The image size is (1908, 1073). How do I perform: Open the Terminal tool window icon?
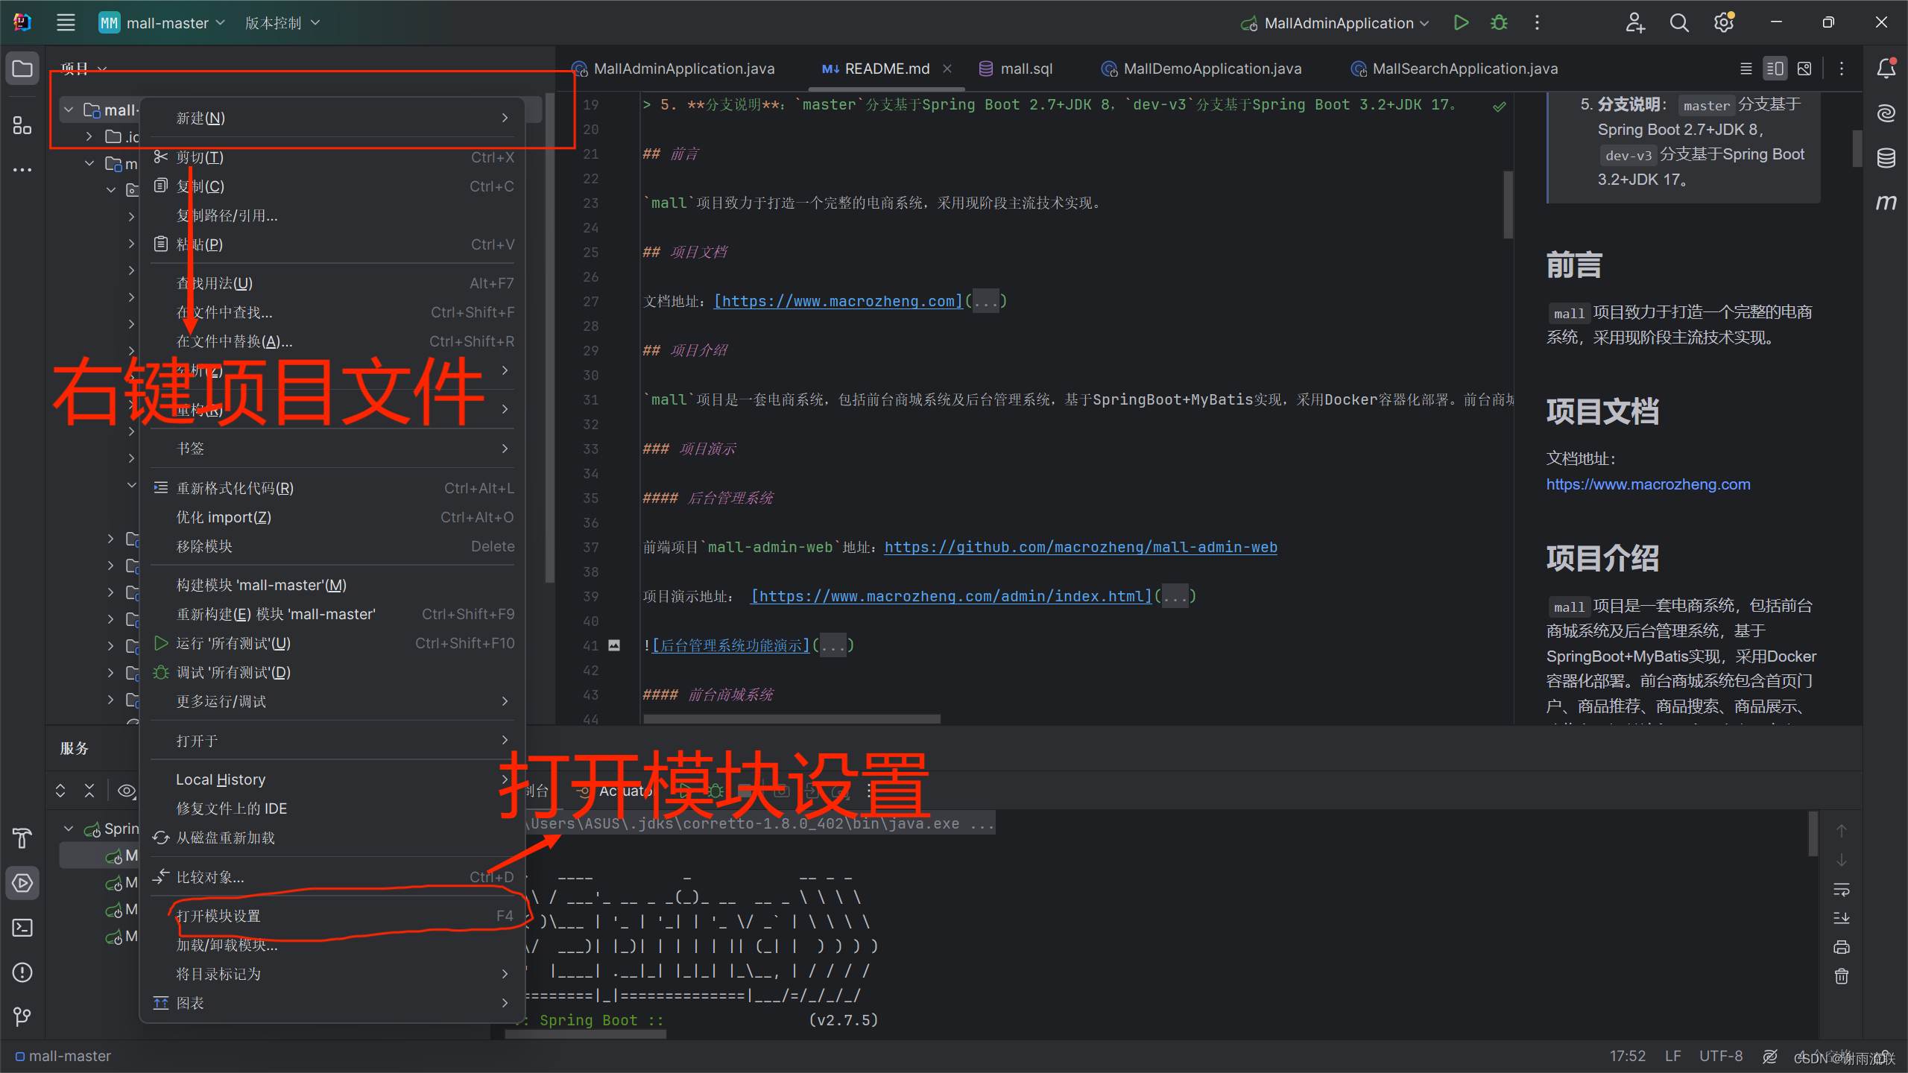[x=22, y=928]
